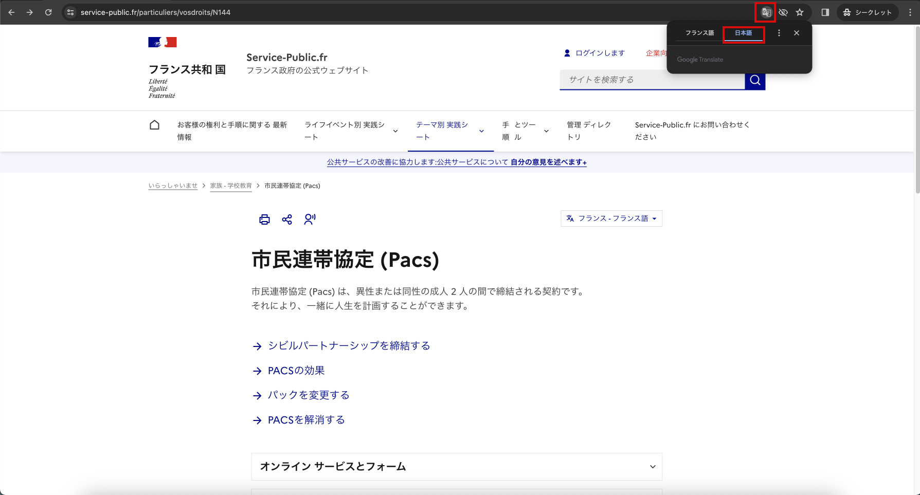Open PACSを解消する link
The width and height of the screenshot is (920, 495).
(306, 420)
